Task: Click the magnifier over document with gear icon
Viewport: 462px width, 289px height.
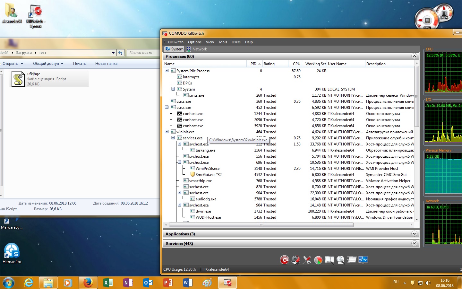Action: (x=340, y=260)
